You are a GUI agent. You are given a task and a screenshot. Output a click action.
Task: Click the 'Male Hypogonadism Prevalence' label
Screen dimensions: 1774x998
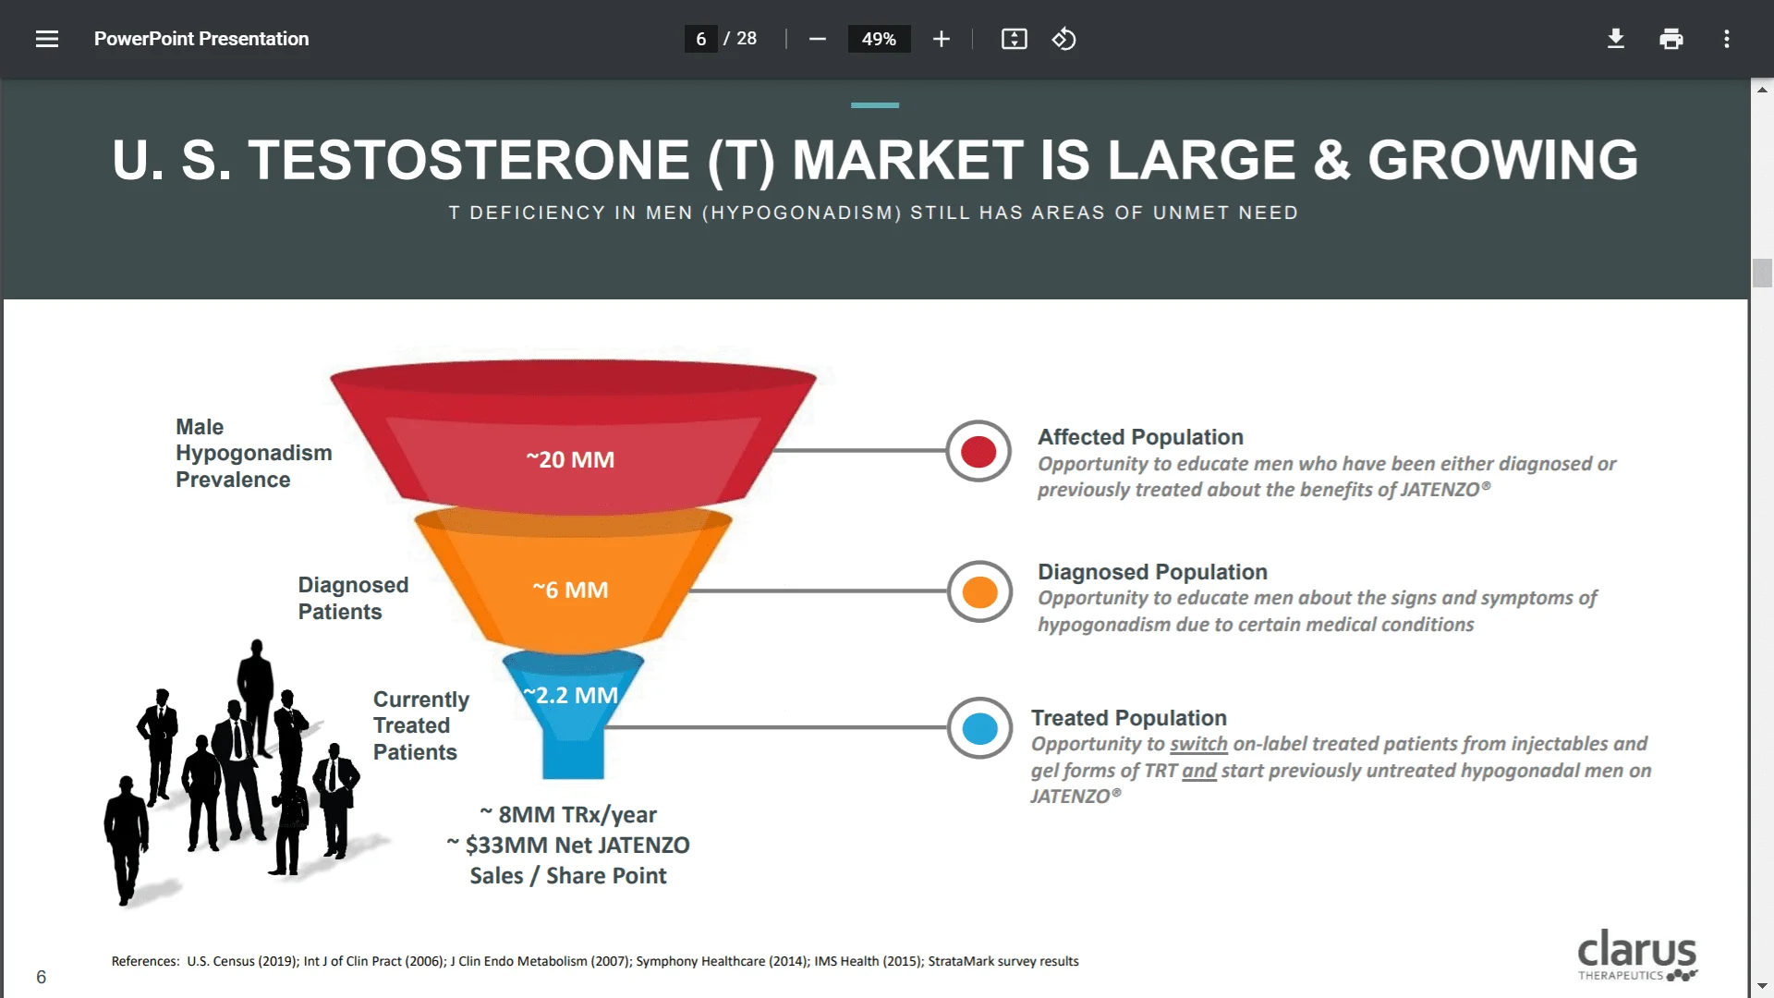pyautogui.click(x=253, y=453)
